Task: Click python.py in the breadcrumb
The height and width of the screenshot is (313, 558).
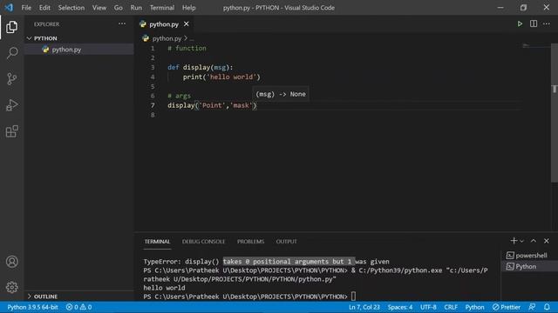Action: (167, 38)
